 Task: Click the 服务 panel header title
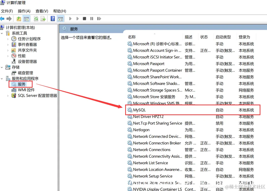[74, 29]
